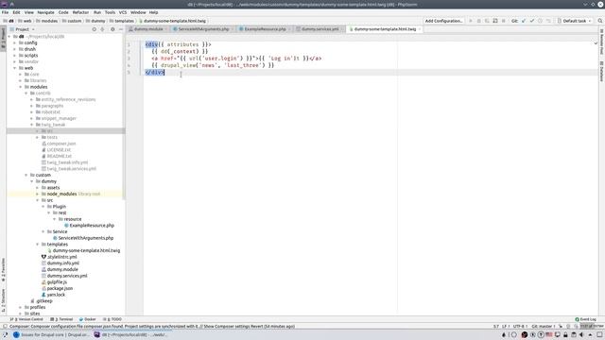
Task: Click the locate file target icon in Project panel
Action: (94, 29)
